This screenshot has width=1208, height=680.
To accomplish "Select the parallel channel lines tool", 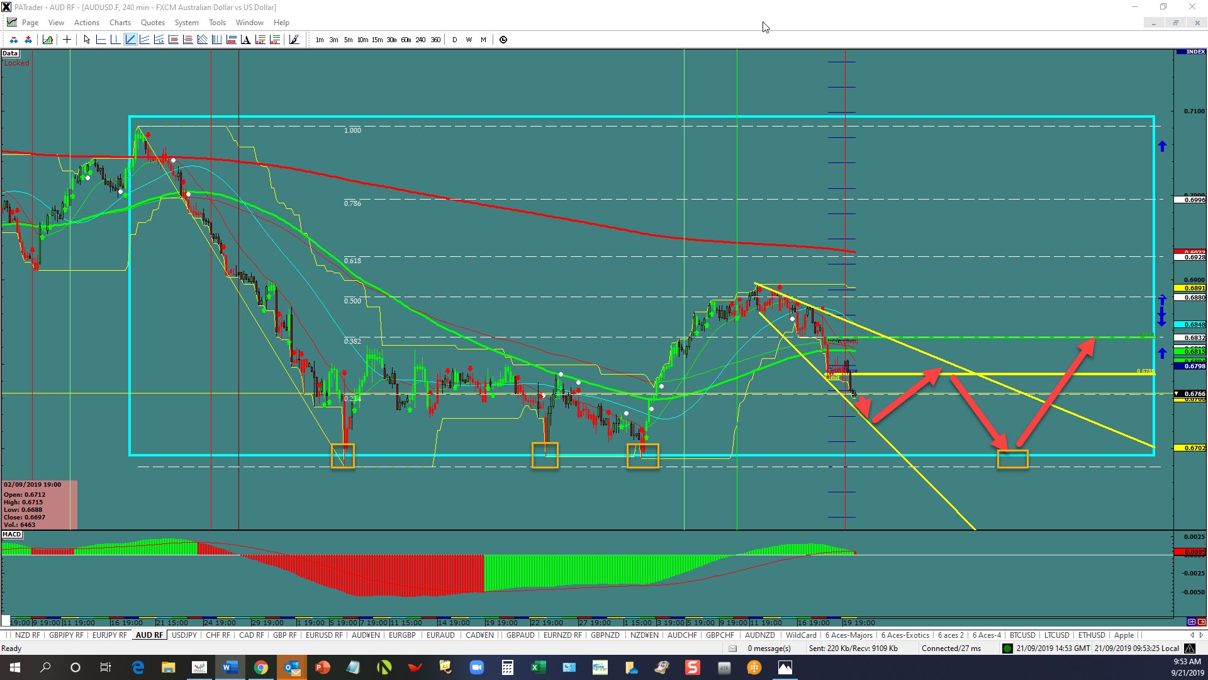I will coord(145,40).
